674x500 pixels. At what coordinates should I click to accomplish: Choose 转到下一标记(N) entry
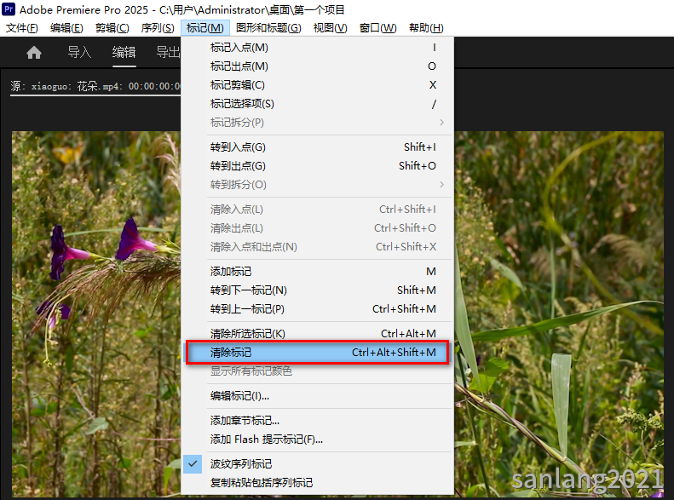coord(318,290)
